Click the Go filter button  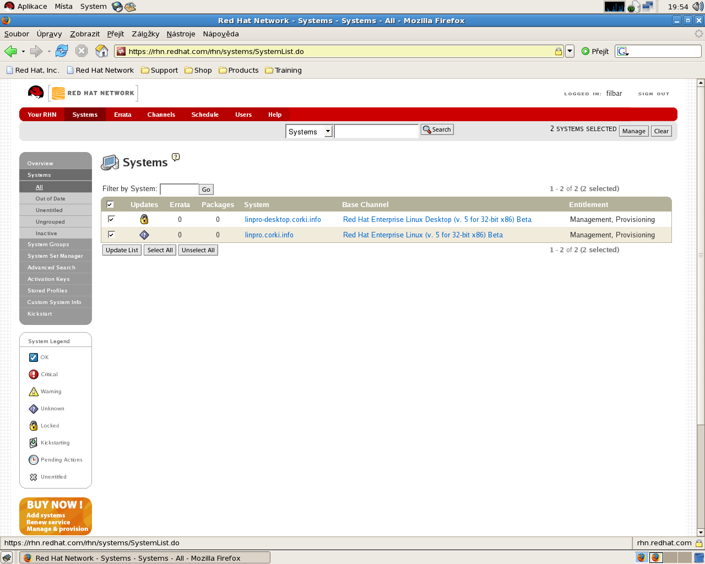(x=206, y=189)
